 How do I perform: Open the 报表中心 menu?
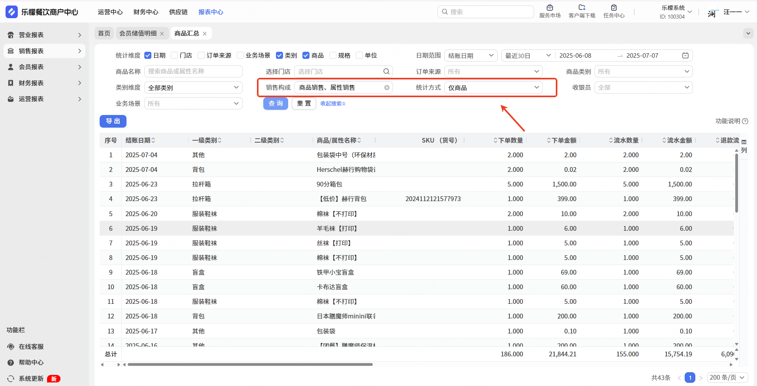211,12
